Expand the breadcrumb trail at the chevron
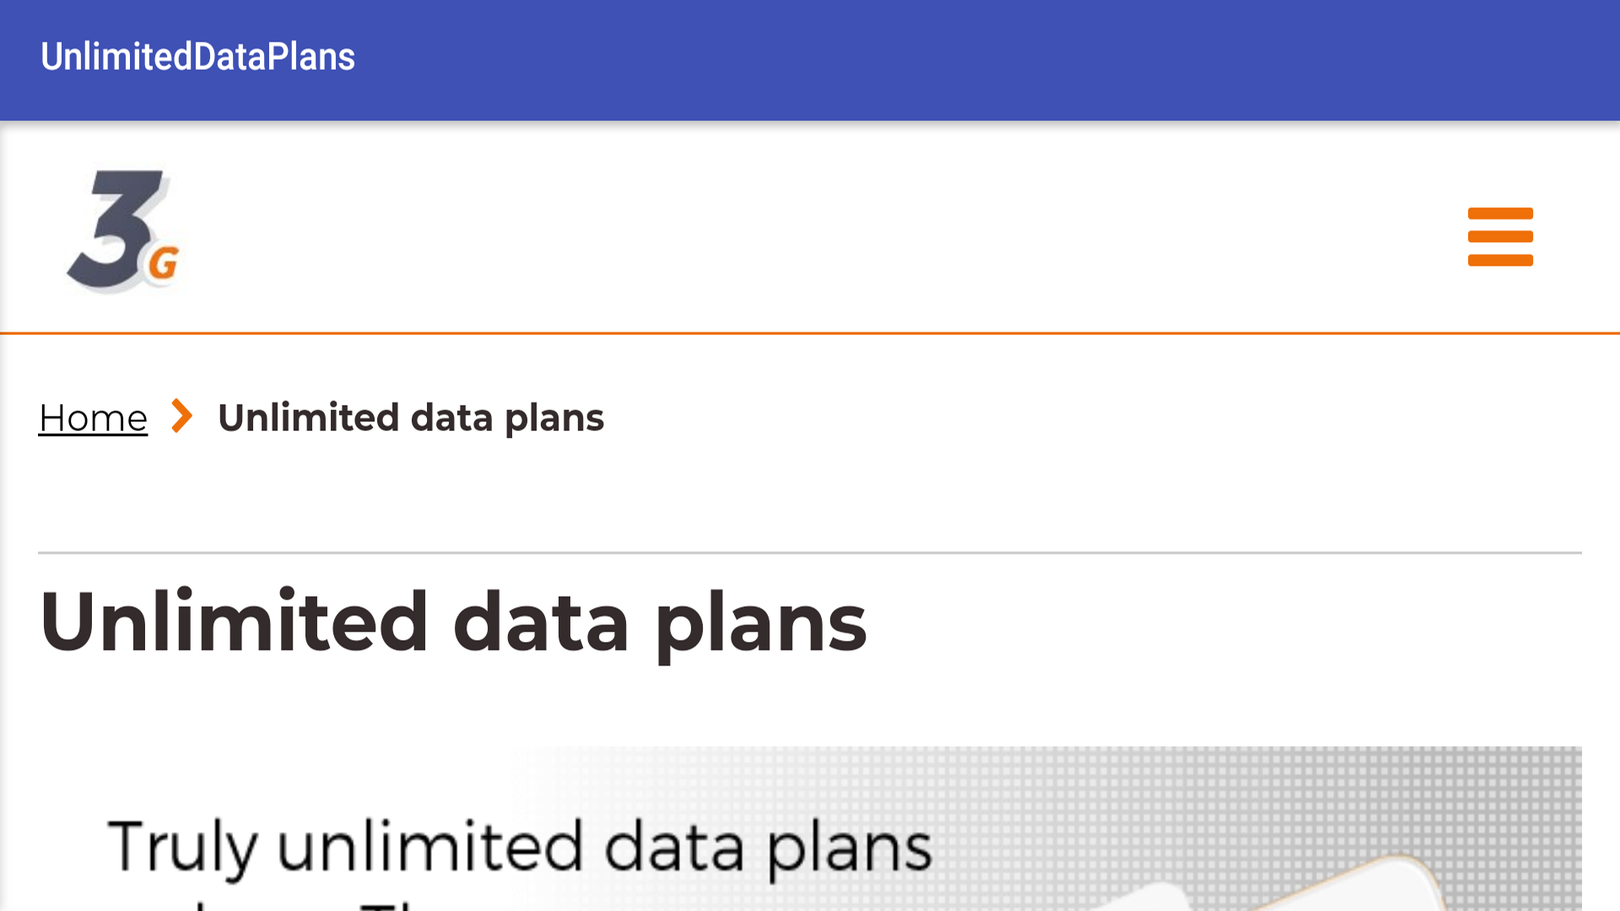 point(181,417)
